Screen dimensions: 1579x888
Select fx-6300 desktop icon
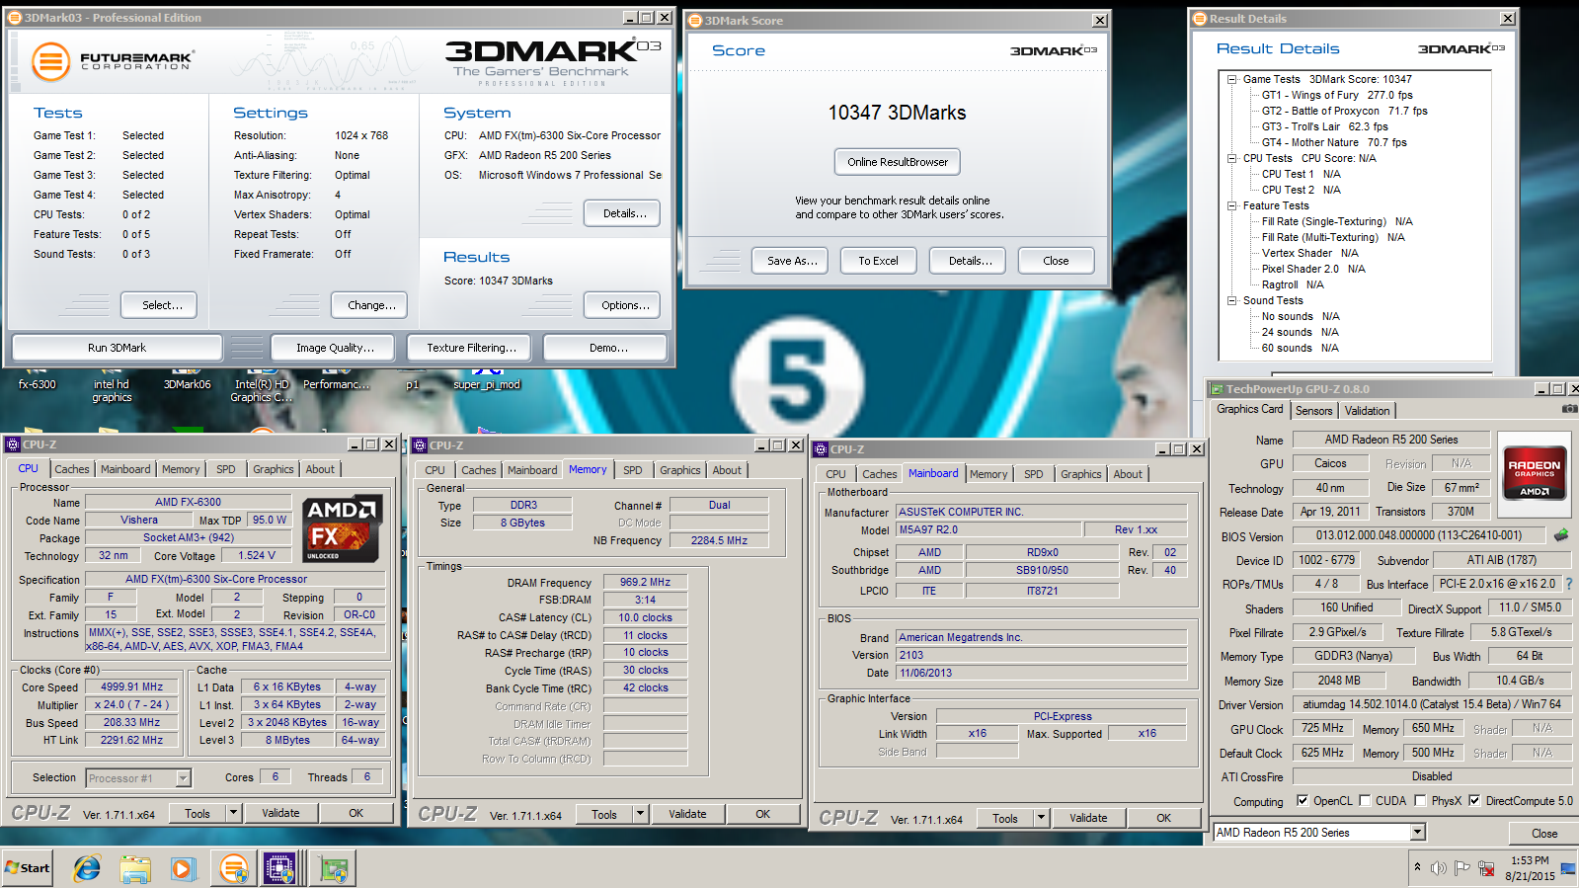pos(38,379)
